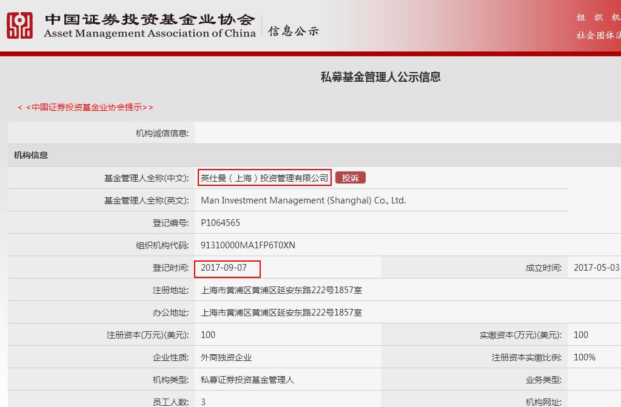The height and width of the screenshot is (407, 621).
Task: Click the 注册资本(万元)(美元) label
Action: 147,336
